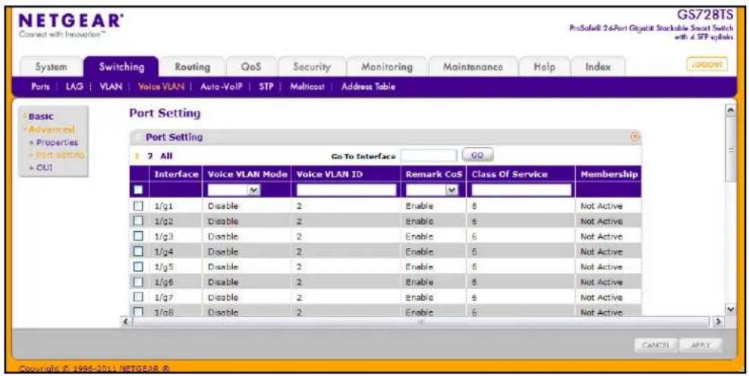Select the 1/g4 row checkbox

click(138, 252)
